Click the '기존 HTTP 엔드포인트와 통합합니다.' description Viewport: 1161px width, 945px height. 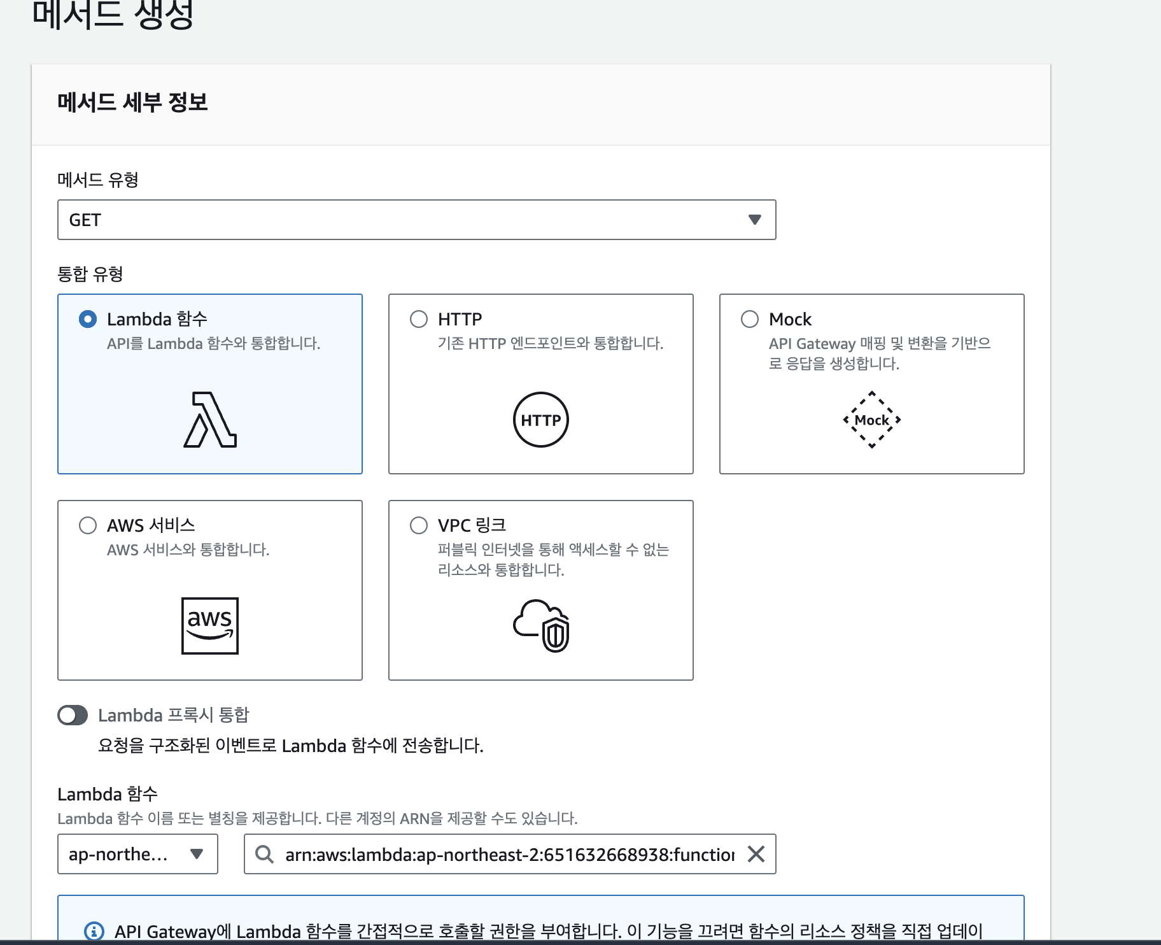tap(551, 343)
